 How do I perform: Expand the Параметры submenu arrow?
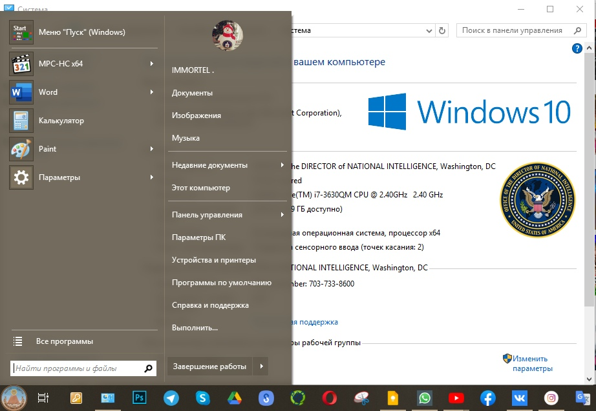[152, 177]
